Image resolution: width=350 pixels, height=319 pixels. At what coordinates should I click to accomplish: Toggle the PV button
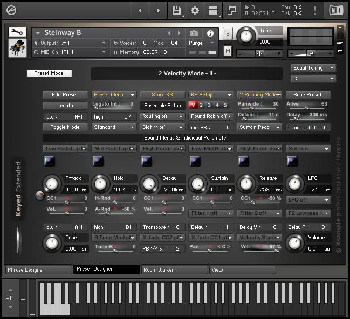[x=340, y=51]
